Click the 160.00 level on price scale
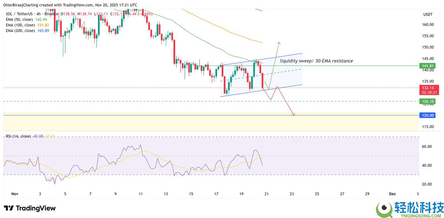Image resolution: width=444 pixels, height=218 pixels. [428, 24]
